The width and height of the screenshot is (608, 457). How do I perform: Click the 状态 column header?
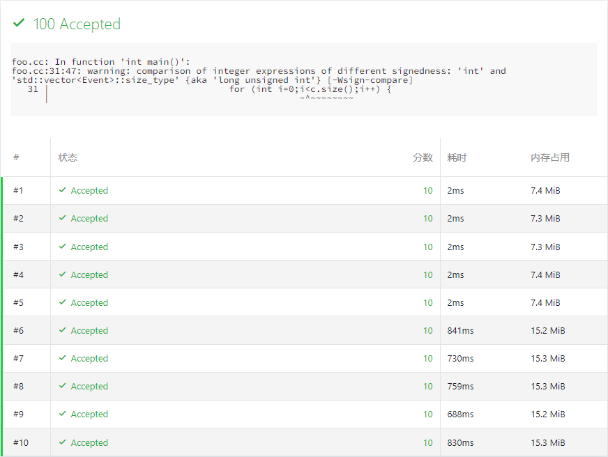[x=68, y=157]
